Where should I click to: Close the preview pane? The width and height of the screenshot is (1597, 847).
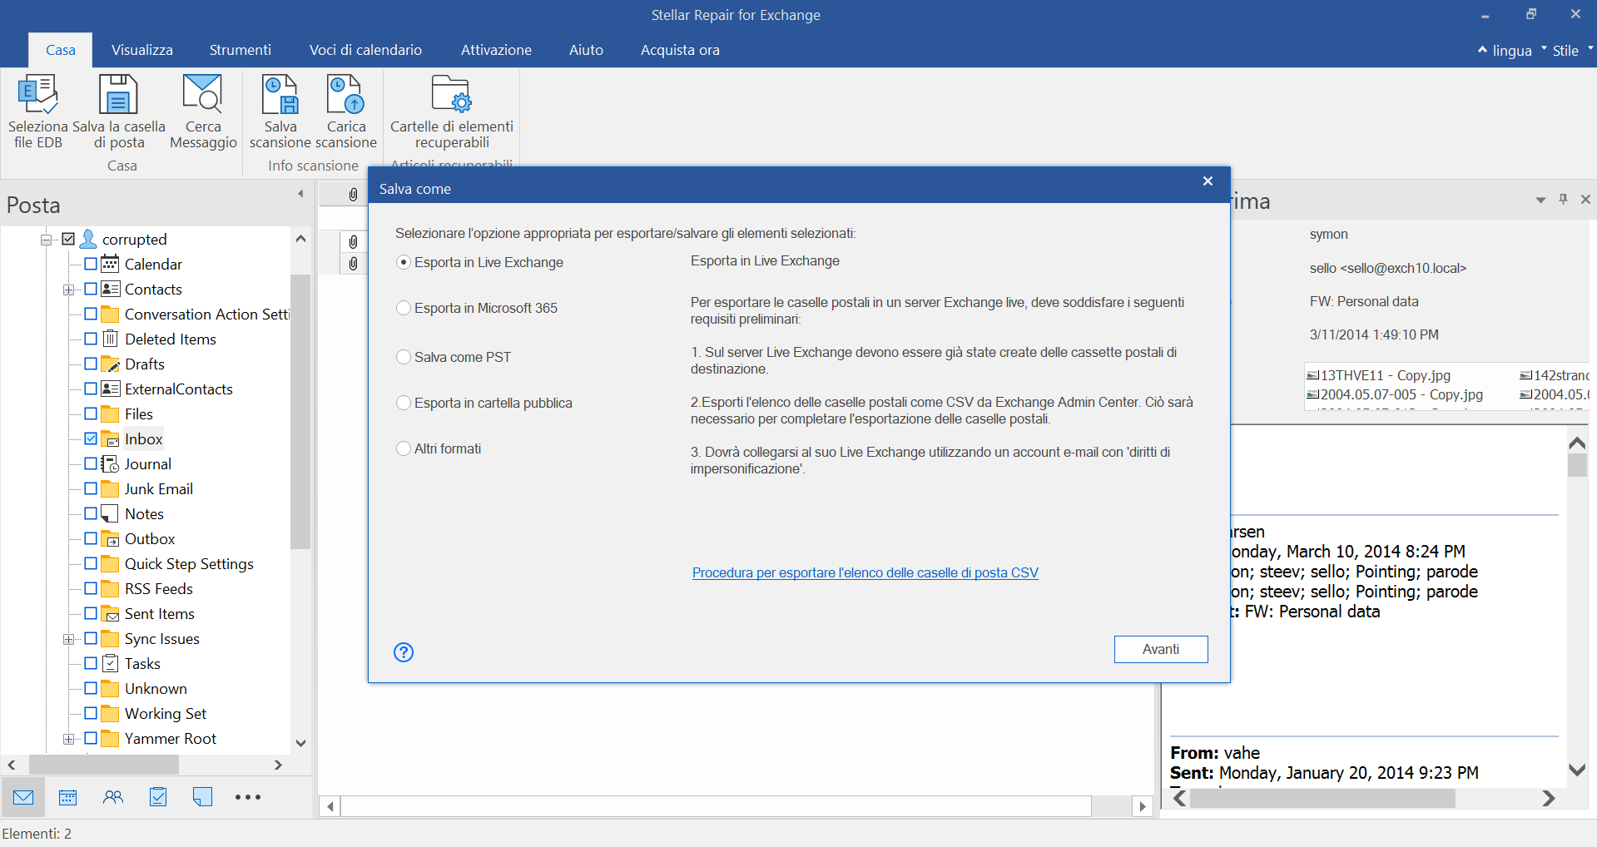point(1585,199)
